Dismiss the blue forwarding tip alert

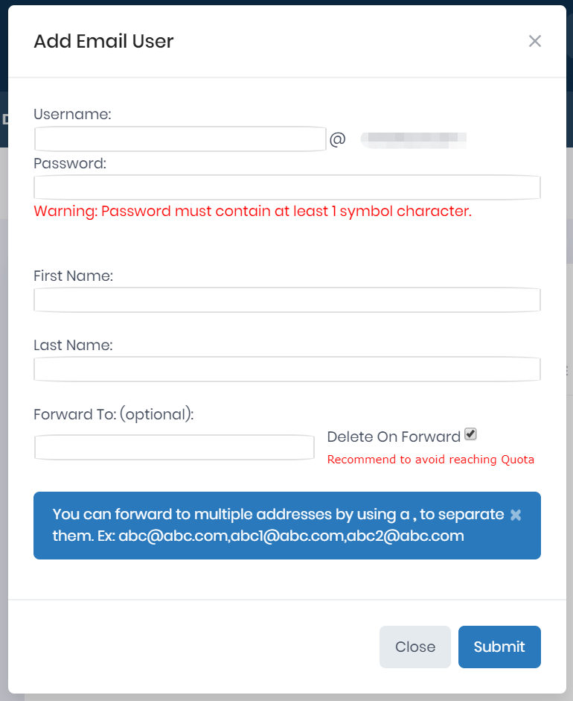[516, 515]
